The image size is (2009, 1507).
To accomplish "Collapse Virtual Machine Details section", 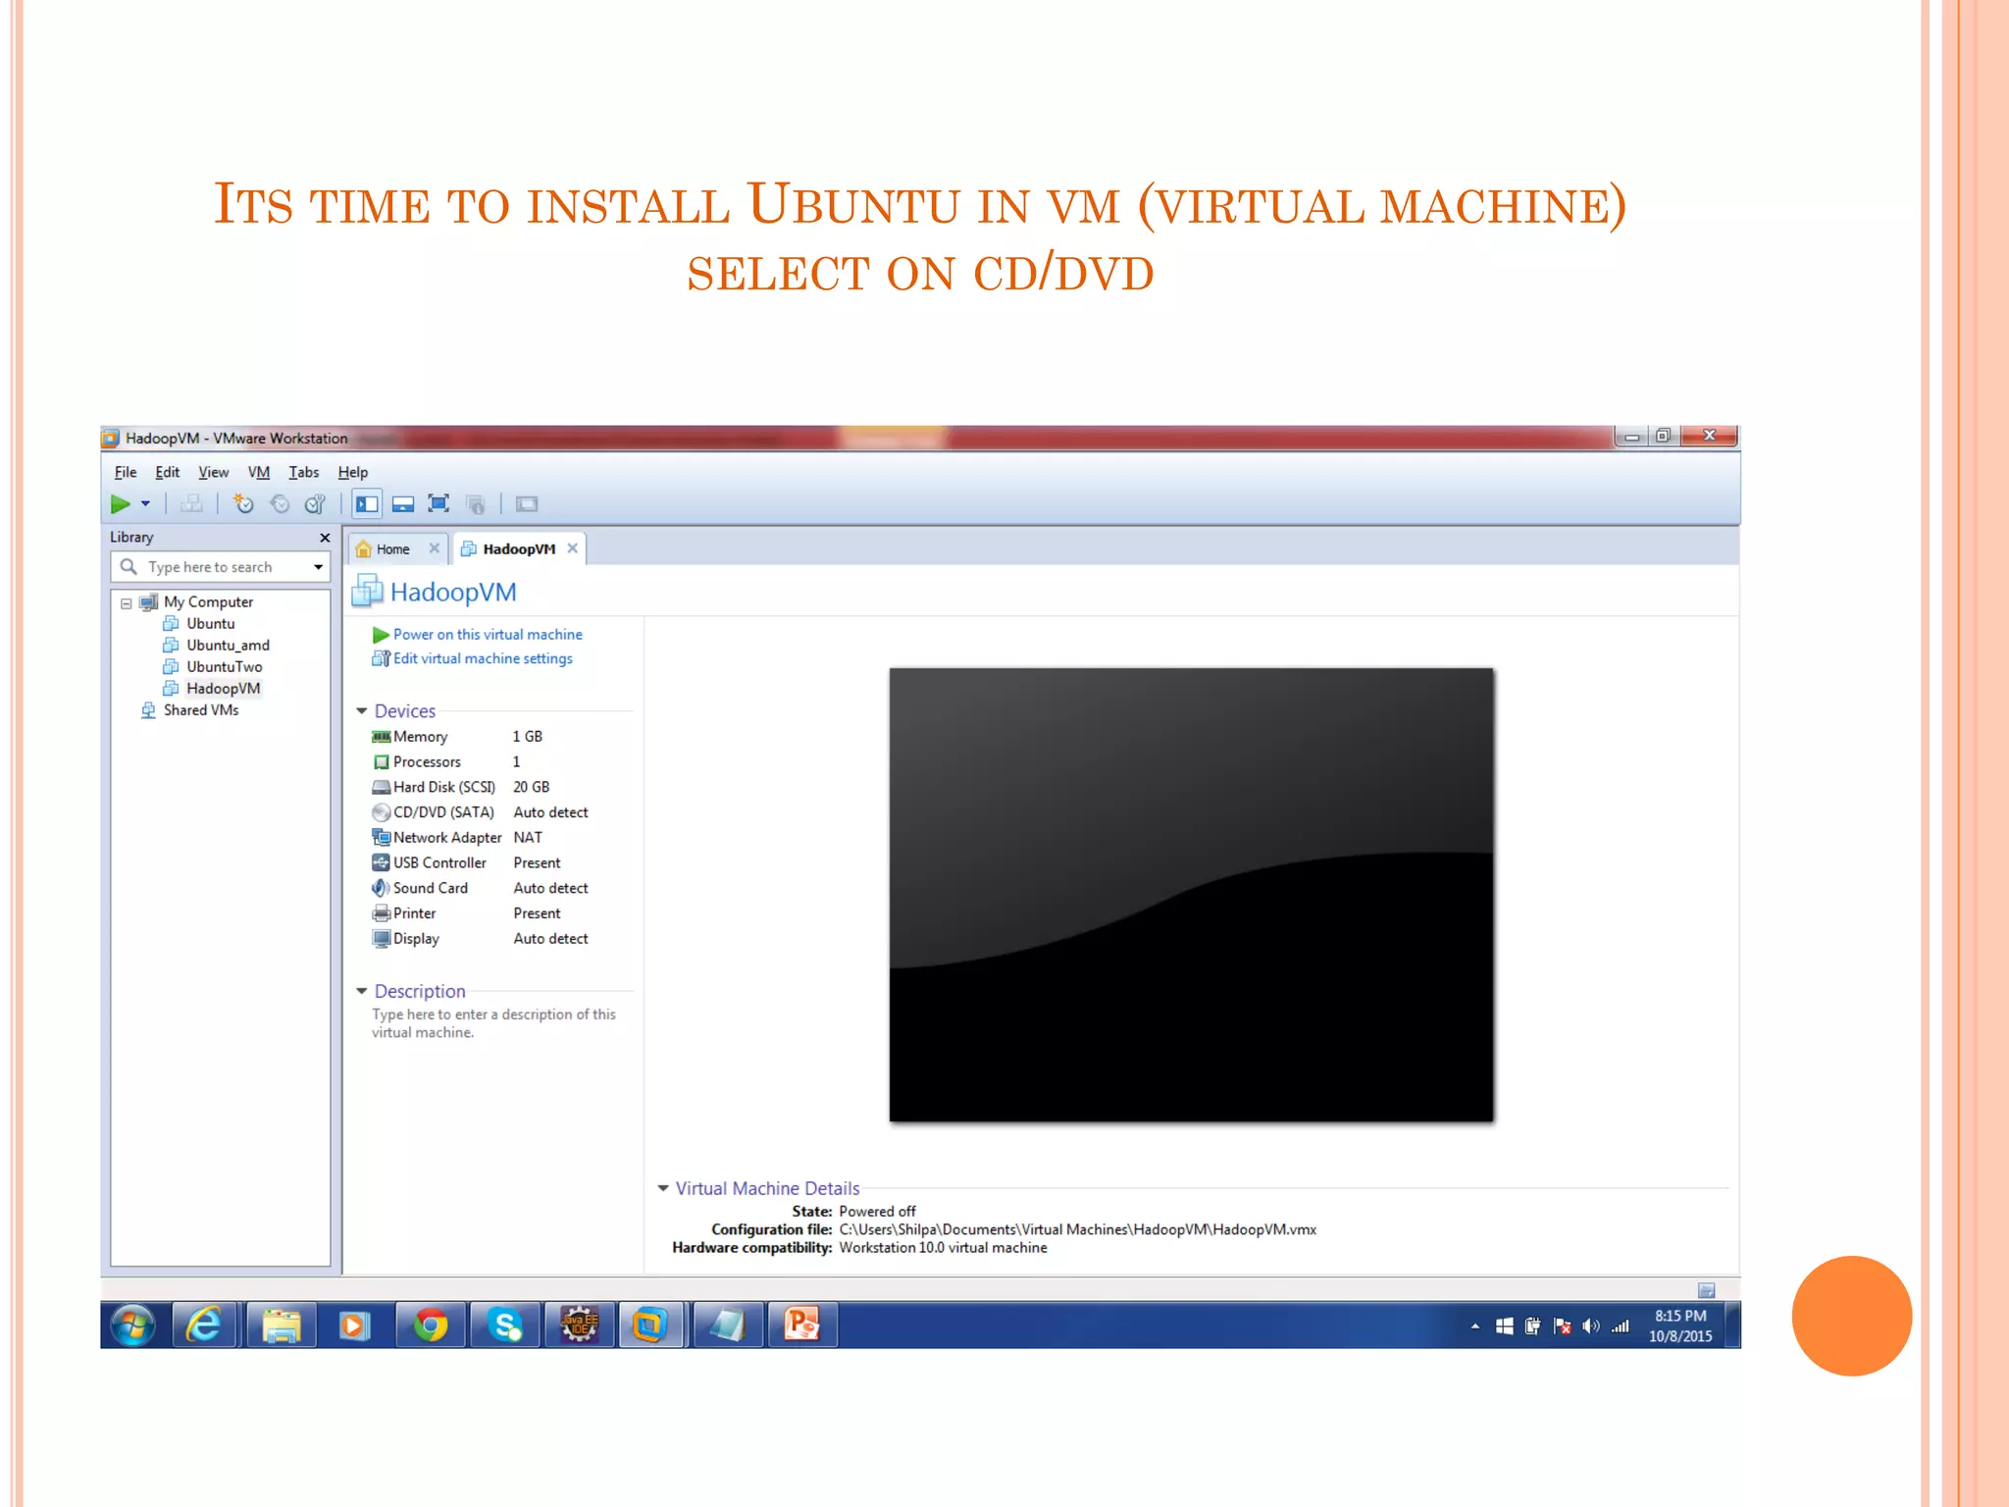I will (x=663, y=1188).
